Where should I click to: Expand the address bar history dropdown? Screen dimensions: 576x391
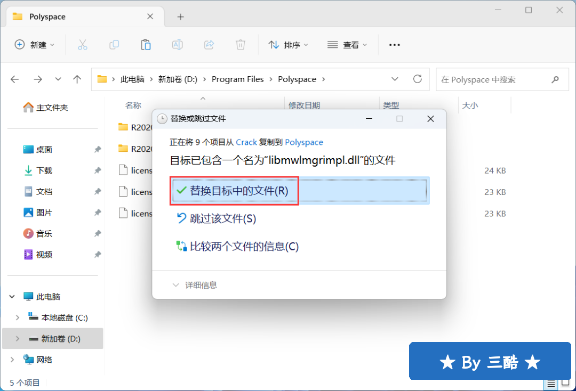click(x=395, y=79)
